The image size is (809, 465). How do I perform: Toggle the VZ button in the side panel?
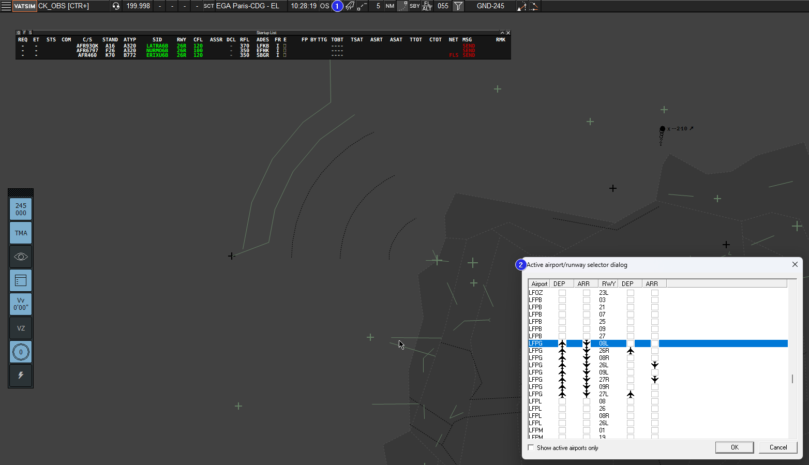click(x=21, y=328)
